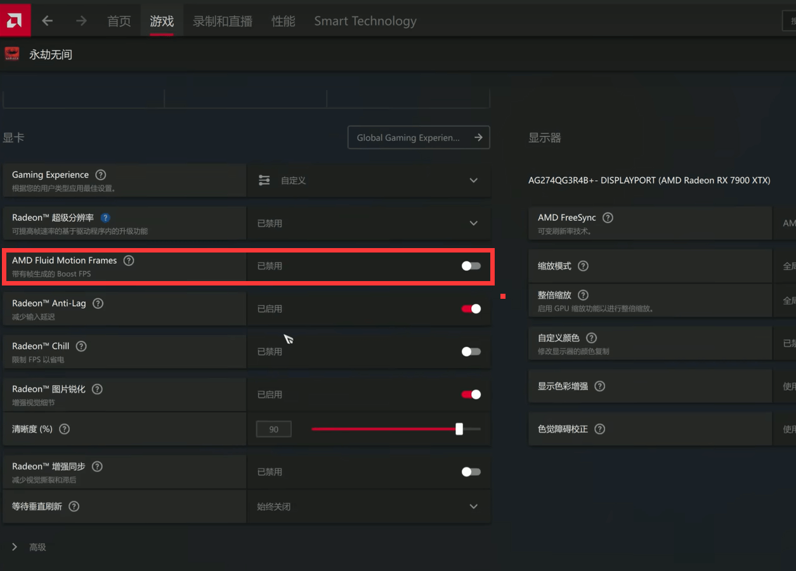Screen dimensions: 796x571
Task: Click the 清晰度 sharpness slider handle
Action: click(x=459, y=429)
